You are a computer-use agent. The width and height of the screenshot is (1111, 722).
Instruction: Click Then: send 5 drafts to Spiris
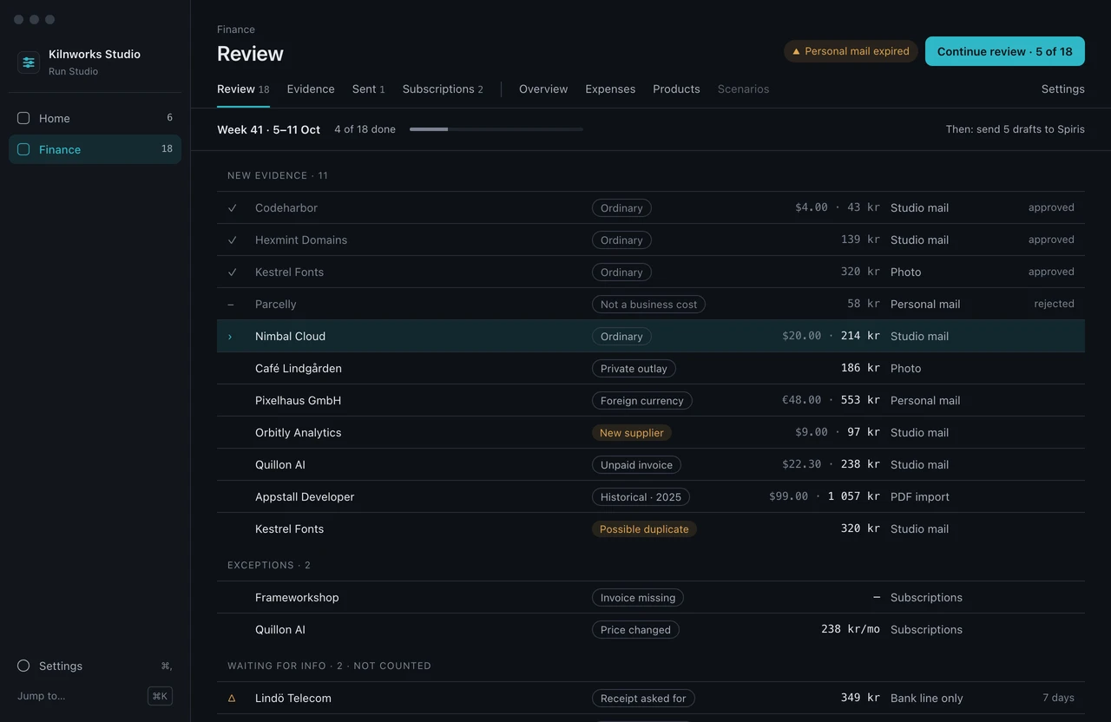click(1015, 129)
